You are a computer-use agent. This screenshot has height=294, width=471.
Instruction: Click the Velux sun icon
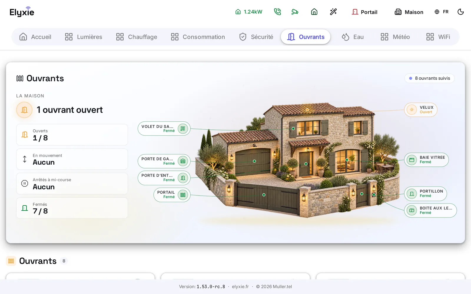412,110
